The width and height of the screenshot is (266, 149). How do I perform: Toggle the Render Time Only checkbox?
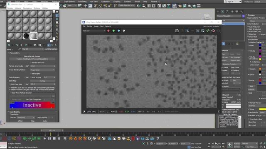(31, 62)
